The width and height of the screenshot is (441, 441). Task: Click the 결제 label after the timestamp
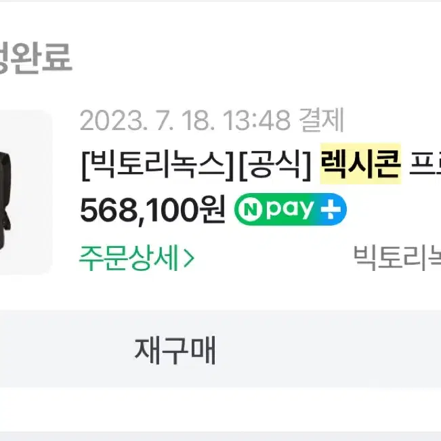(x=321, y=120)
